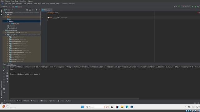Collapse the untitled3 project root node
200x112 pixels.
click(4, 12)
